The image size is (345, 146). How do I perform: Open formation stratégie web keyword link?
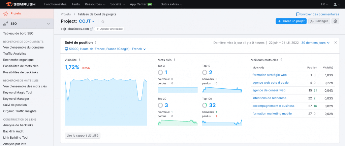(x=269, y=75)
